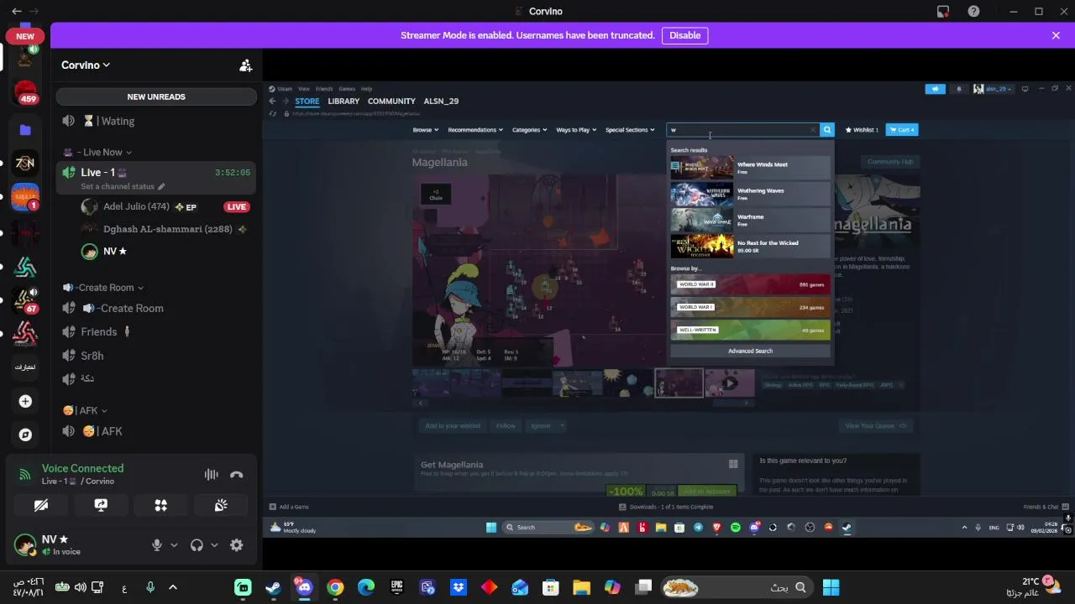Collapse the AFK category
This screenshot has height=604, width=1075.
[x=85, y=410]
